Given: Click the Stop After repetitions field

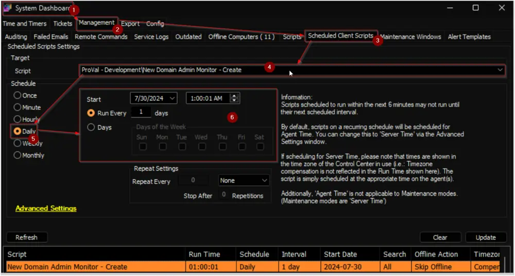Looking at the screenshot, I should click(224, 195).
